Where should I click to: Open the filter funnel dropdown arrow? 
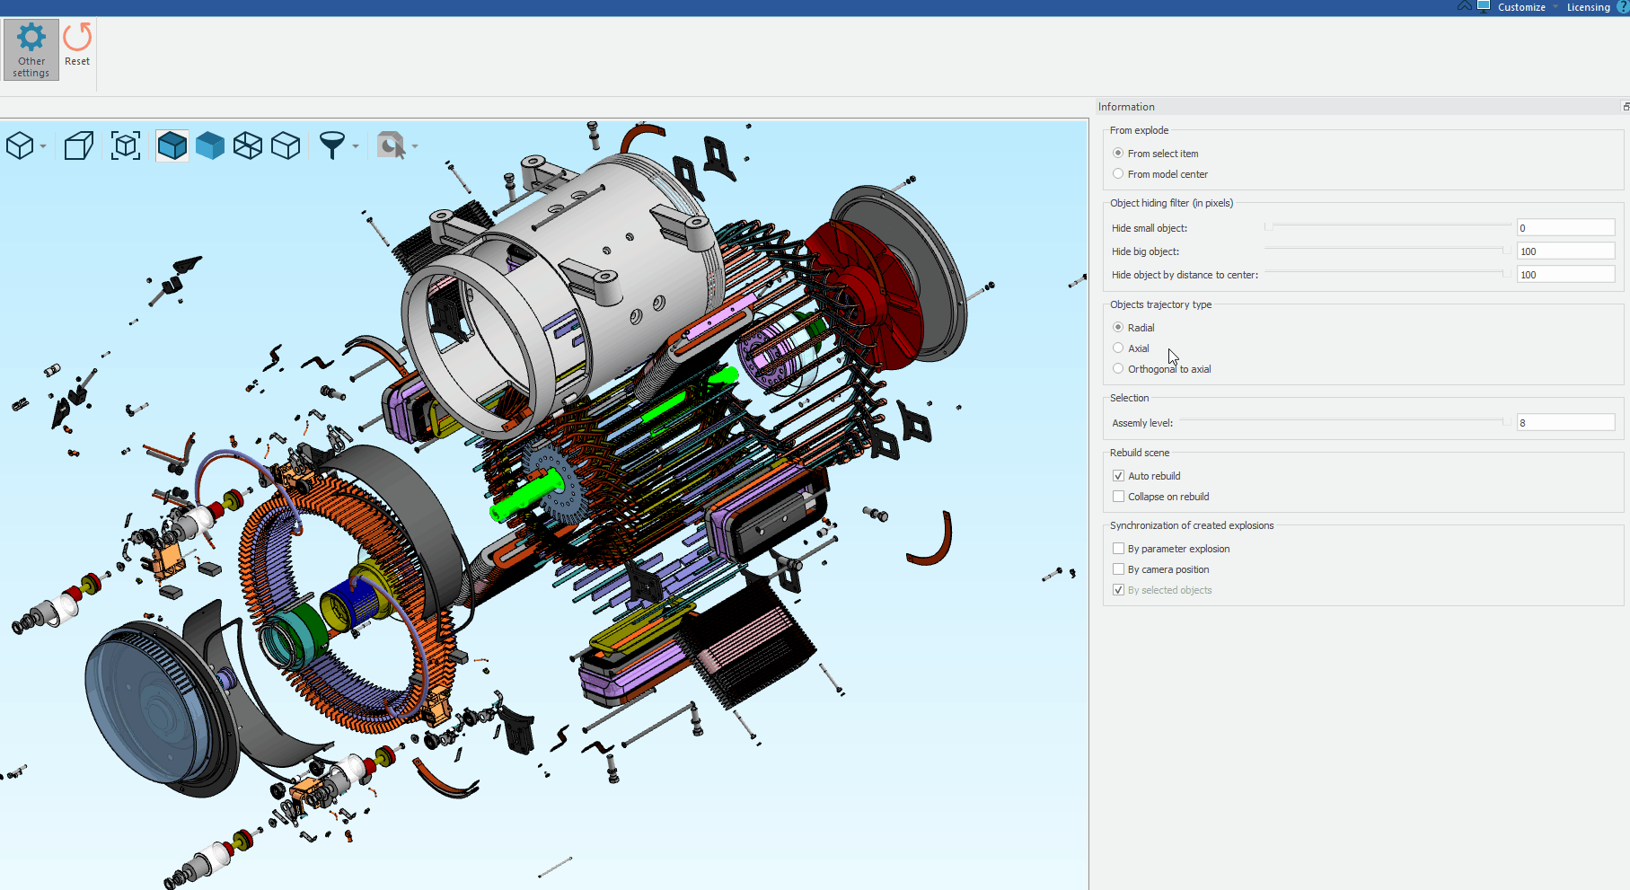point(356,146)
